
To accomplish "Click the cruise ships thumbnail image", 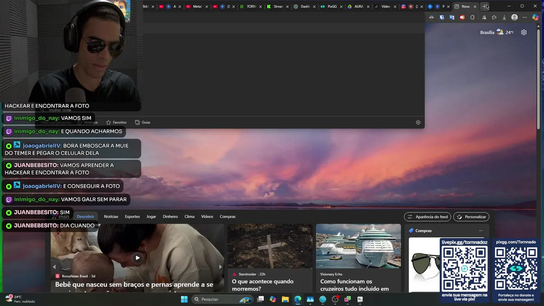I will point(358,246).
